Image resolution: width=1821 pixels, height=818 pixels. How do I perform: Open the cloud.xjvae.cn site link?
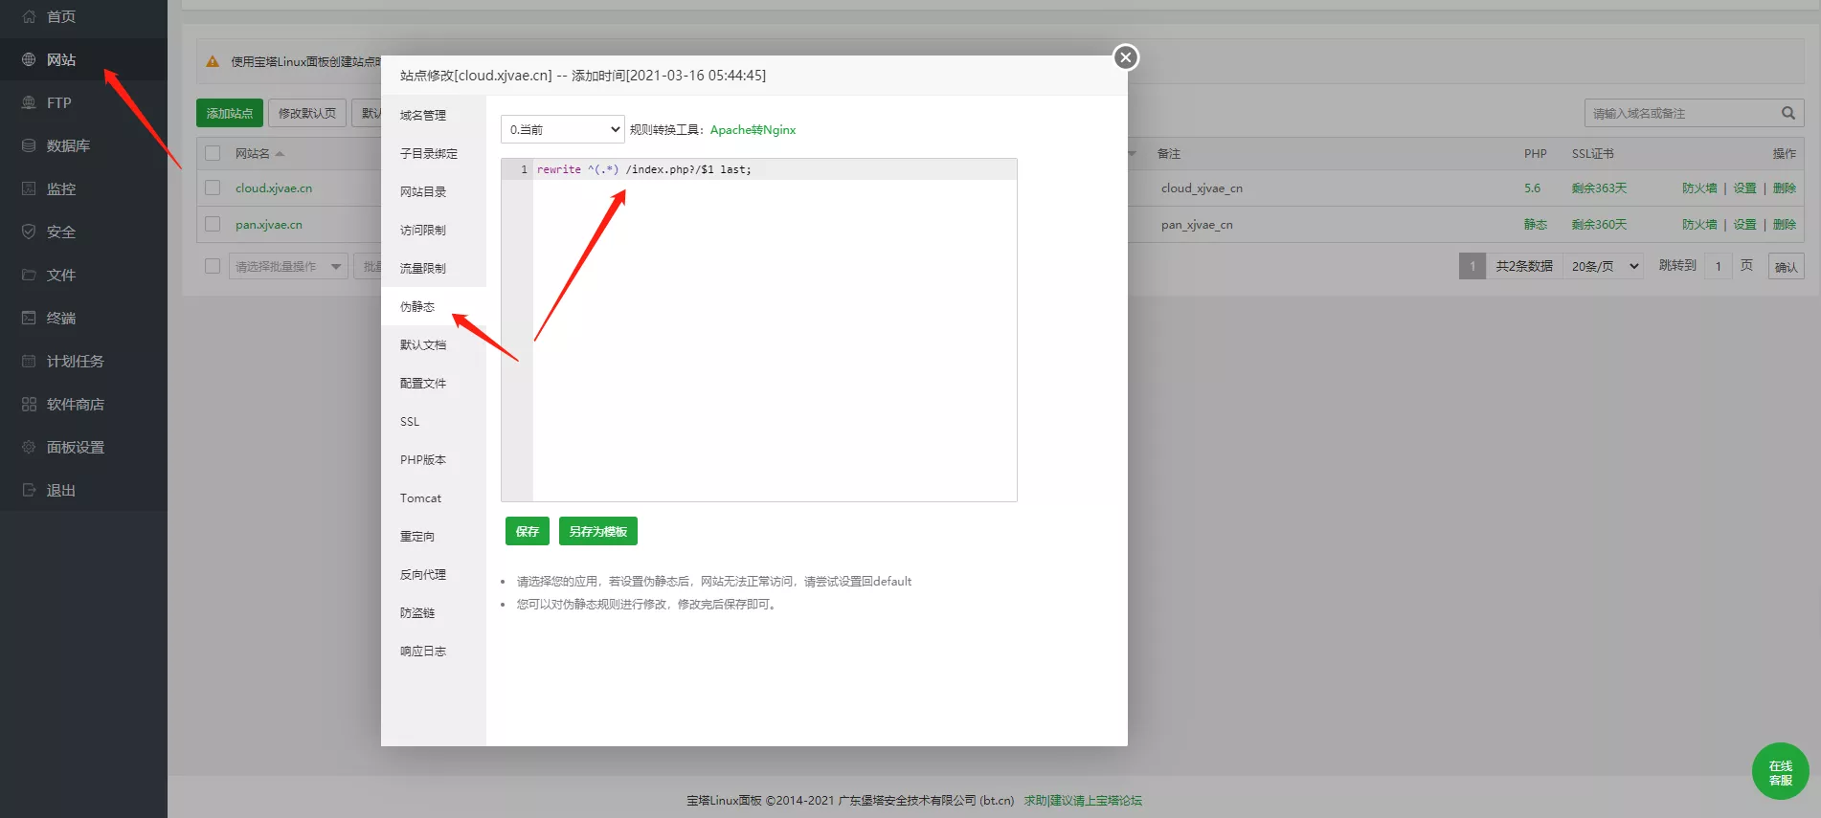click(274, 188)
